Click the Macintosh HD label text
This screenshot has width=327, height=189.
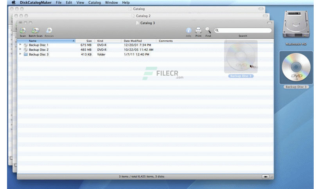point(296,44)
